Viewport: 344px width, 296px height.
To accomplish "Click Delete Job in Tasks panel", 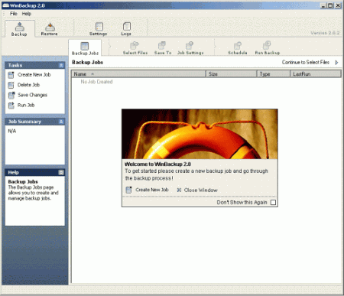I will point(24,85).
